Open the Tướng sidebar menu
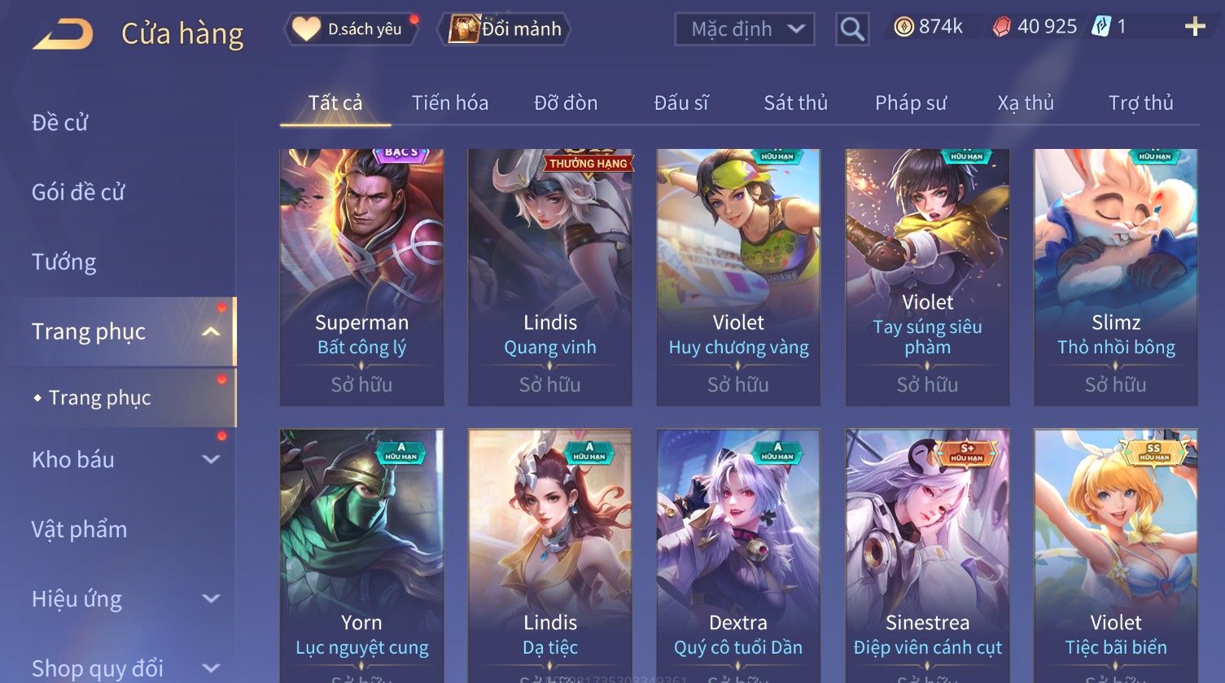 (64, 262)
